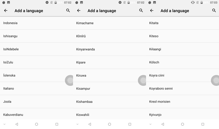Tap the navigation back triangle below Kyivunjo

point(163,124)
